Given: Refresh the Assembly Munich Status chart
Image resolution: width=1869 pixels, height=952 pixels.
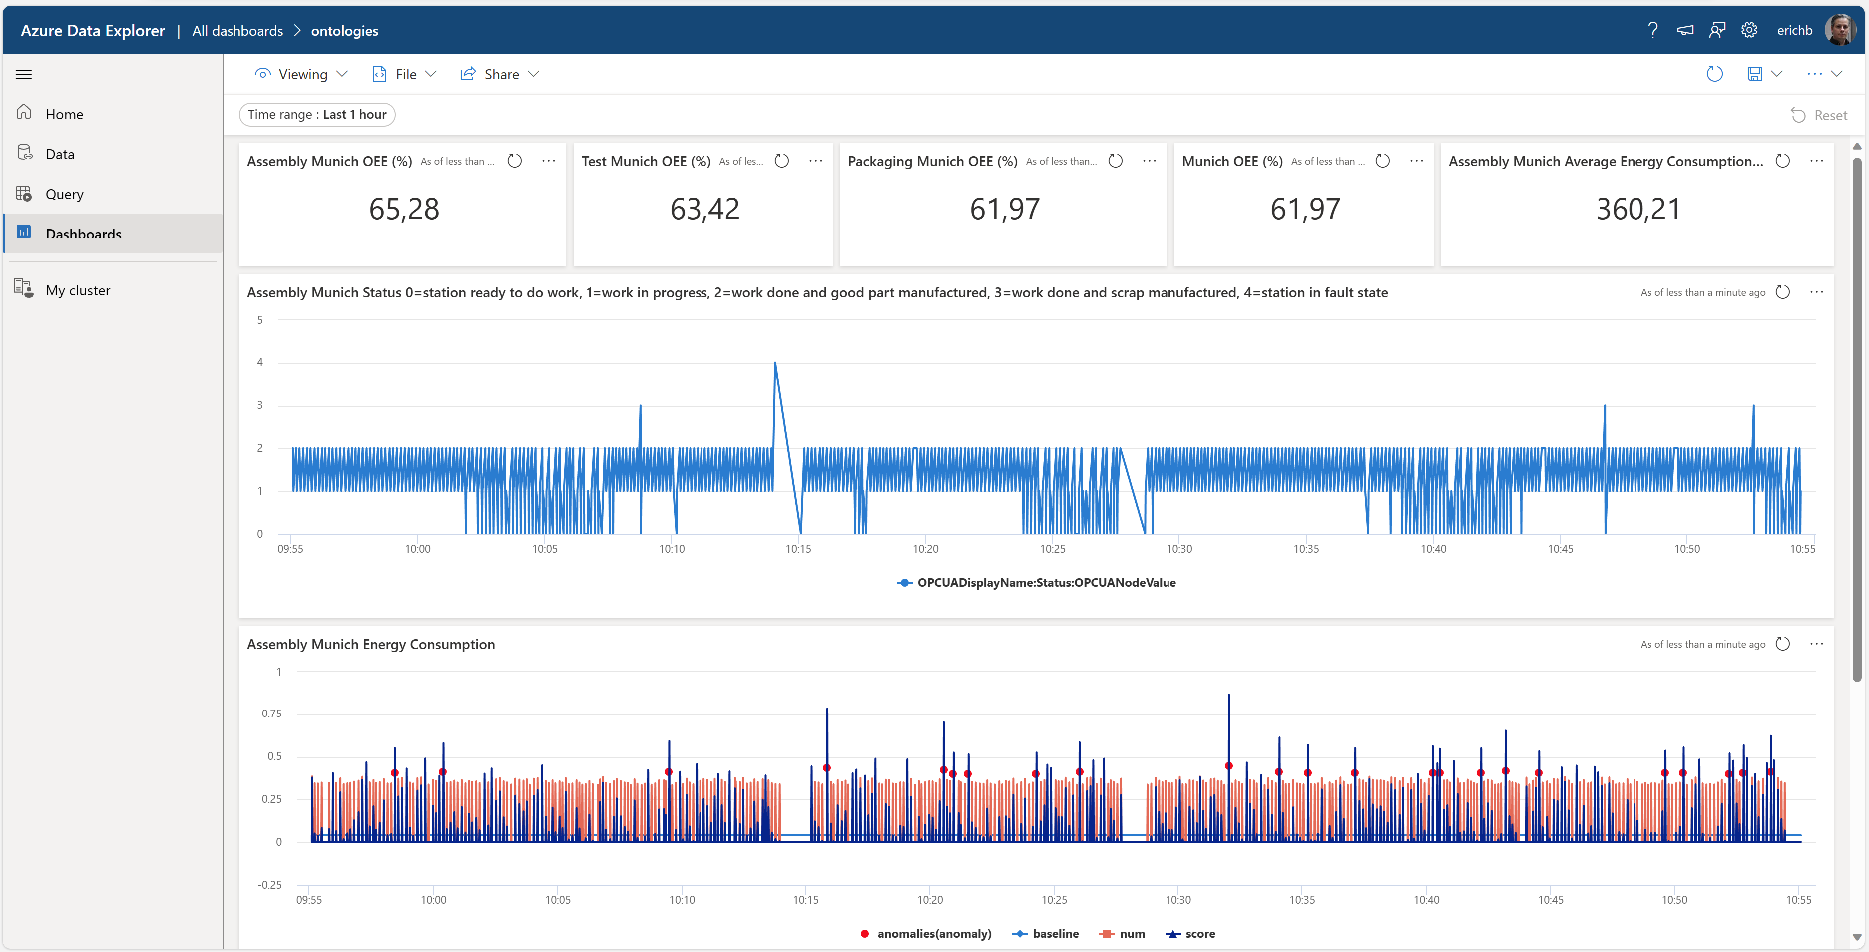Looking at the screenshot, I should [x=1783, y=292].
